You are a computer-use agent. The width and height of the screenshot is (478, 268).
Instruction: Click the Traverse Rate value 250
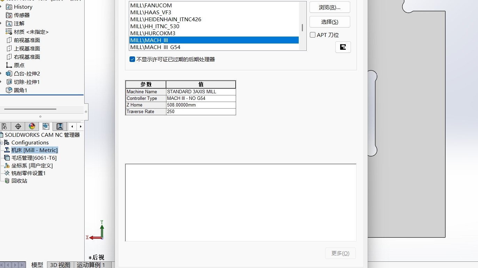[201, 111]
